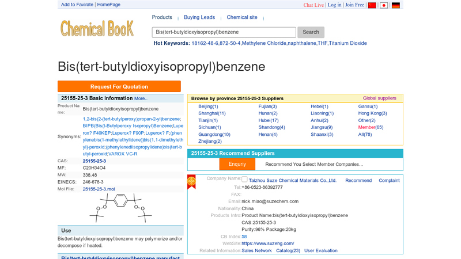Browse Gansu(1) suppliers
Screen dimensions: 461x259
(368, 106)
